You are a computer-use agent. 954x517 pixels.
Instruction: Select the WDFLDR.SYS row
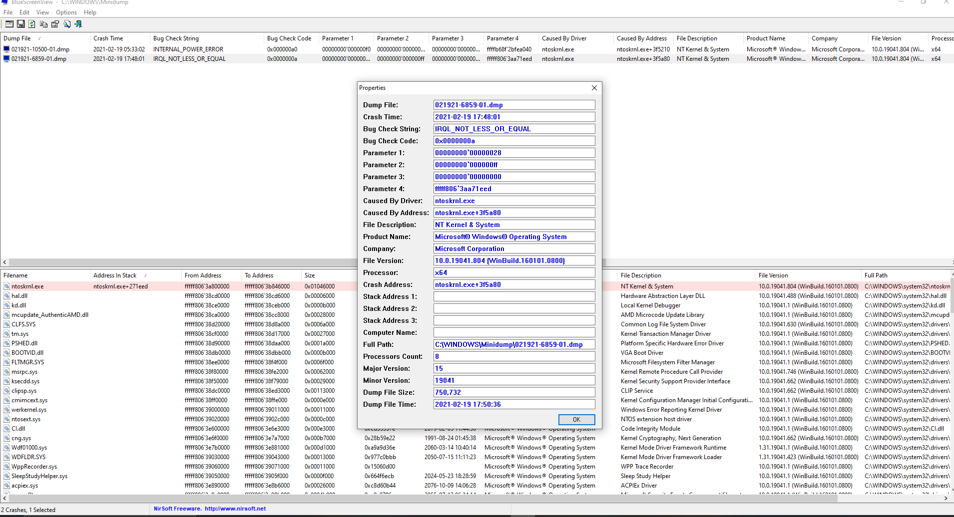[x=28, y=457]
